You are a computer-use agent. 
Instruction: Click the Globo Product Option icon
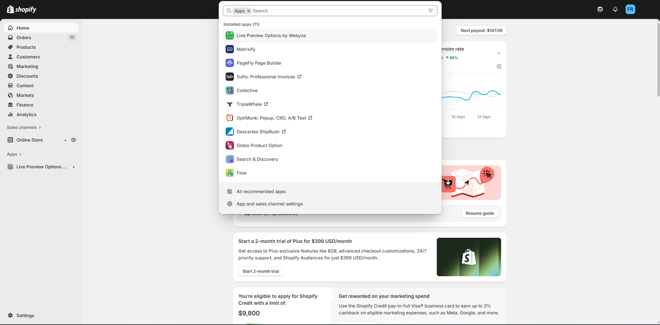click(229, 145)
